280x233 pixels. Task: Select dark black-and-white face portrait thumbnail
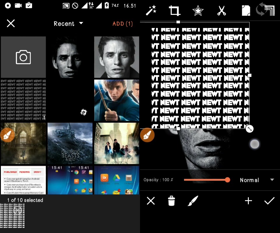[x=70, y=57]
